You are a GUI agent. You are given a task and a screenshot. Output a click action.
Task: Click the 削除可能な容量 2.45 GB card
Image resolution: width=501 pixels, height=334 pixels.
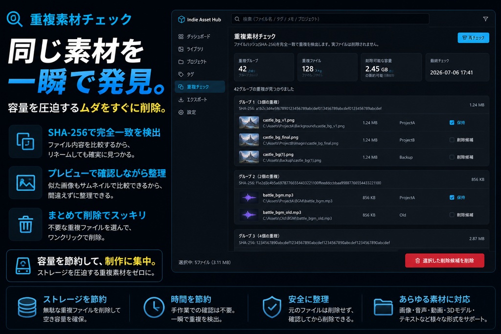[391, 67]
